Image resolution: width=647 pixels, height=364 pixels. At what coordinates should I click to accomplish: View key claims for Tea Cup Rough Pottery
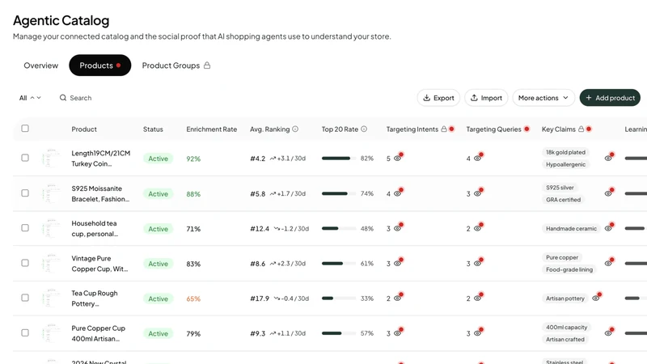click(x=596, y=298)
